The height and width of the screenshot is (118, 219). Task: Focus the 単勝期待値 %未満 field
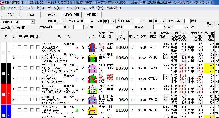(x=78, y=27)
